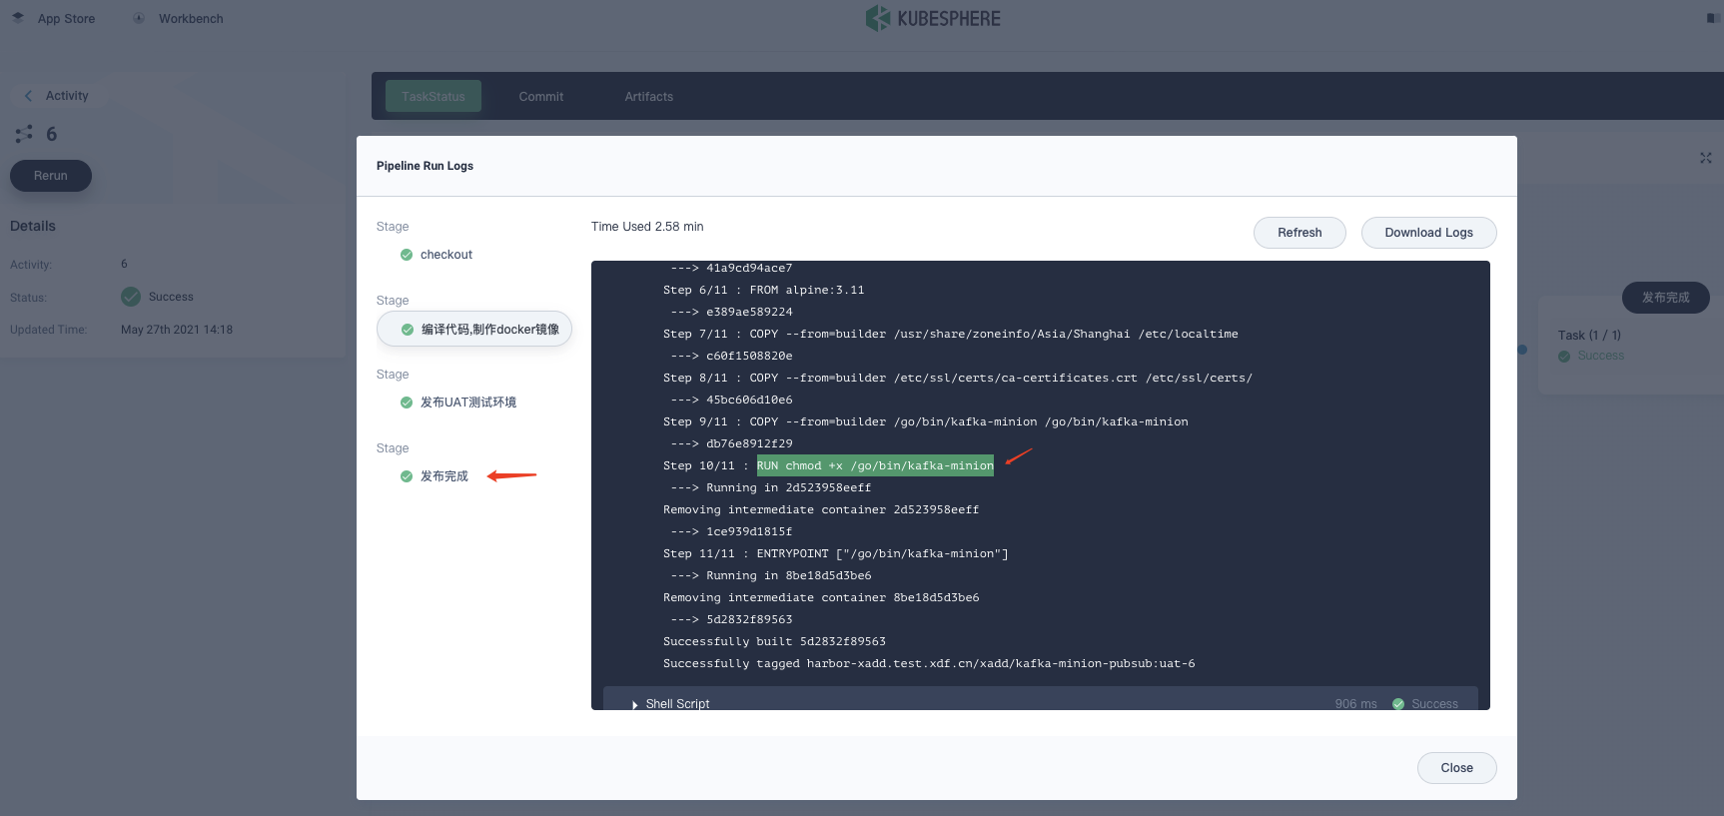Select the 编译代码,制作docker镜像 stage
The image size is (1724, 816).
tap(474, 329)
